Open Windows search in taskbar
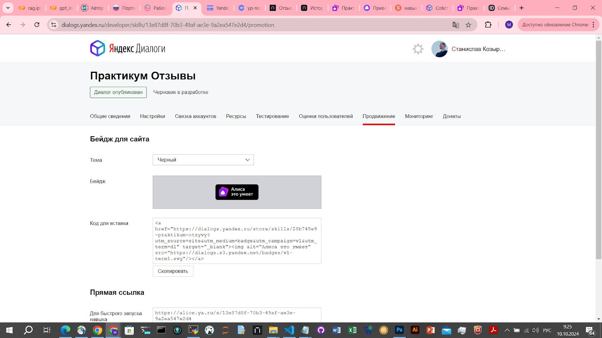This screenshot has height=338, width=602. 28,330
